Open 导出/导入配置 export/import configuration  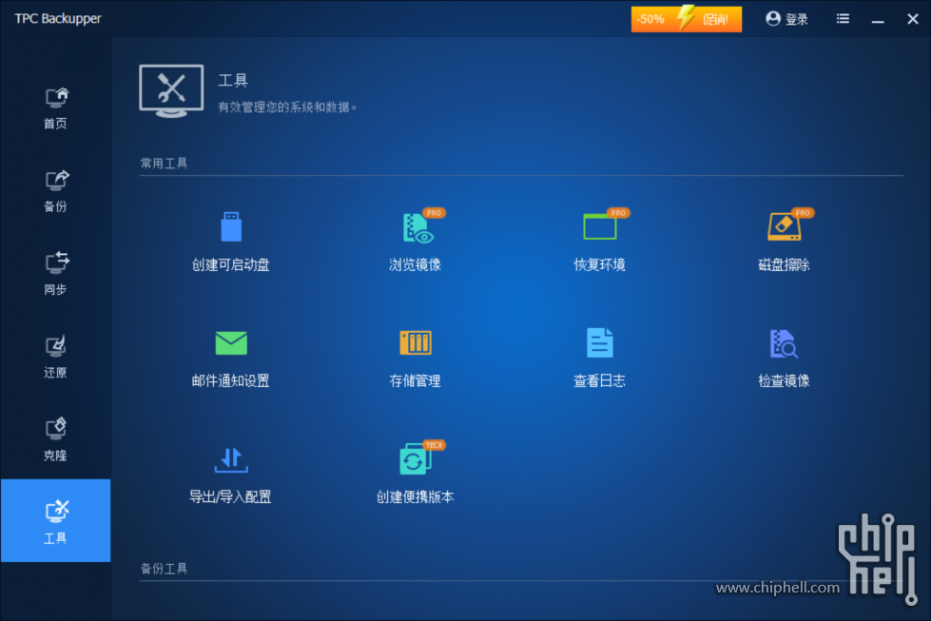pyautogui.click(x=230, y=475)
